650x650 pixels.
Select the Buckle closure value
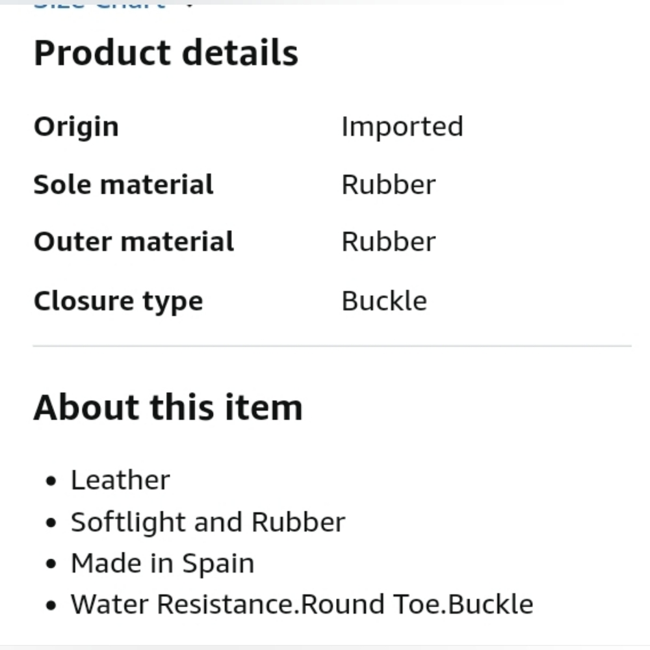point(384,300)
